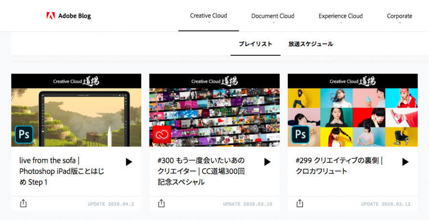Share the #299 クロカワリュート card
Image resolution: width=429 pixels, height=220 pixels.
click(300, 203)
